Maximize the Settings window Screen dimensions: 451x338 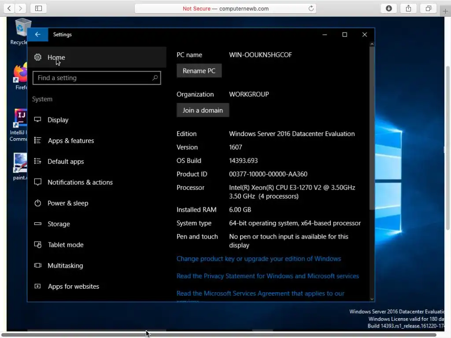click(344, 34)
